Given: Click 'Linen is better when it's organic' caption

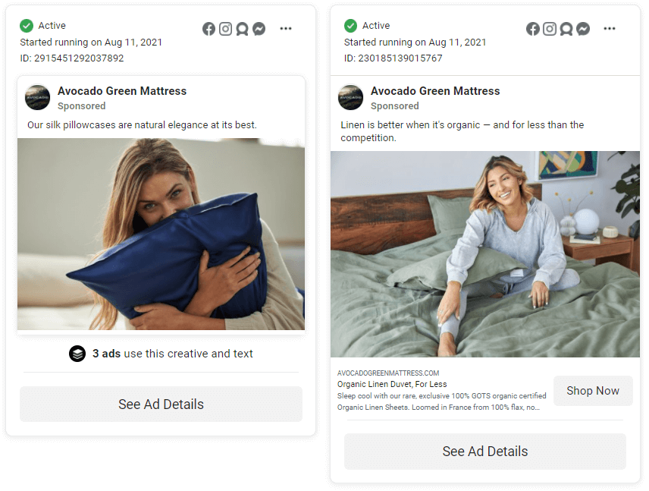Looking at the screenshot, I should pos(462,131).
